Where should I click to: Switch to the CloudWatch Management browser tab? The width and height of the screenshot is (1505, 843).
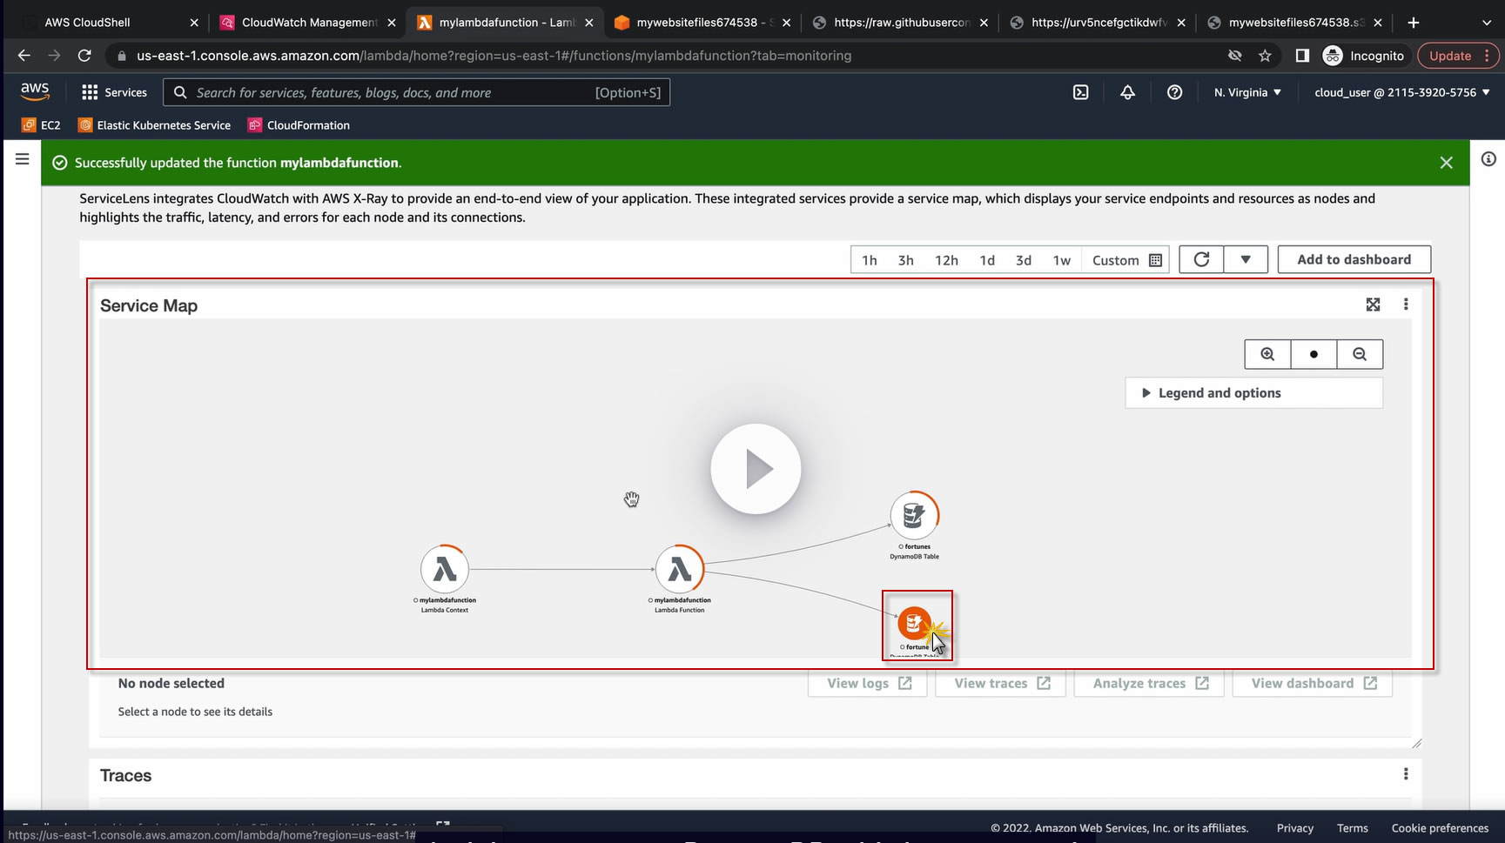(x=308, y=23)
